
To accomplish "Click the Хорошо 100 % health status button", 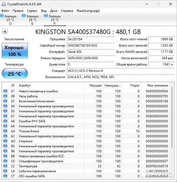I will pyautogui.click(x=15, y=51).
